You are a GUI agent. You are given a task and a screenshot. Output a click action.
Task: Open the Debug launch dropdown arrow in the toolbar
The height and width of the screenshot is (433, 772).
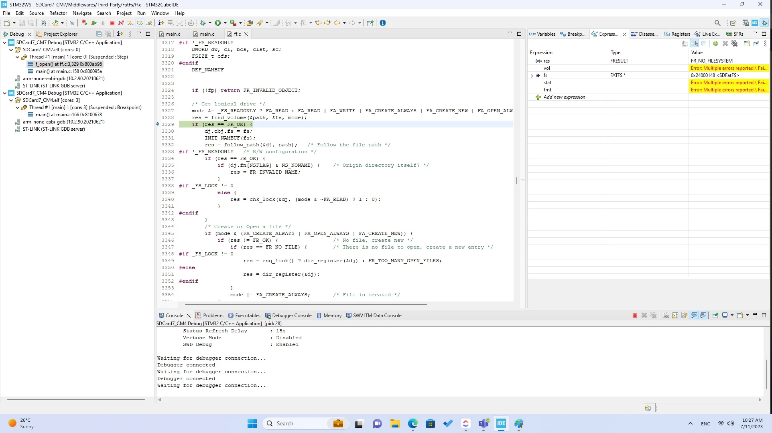coord(210,23)
